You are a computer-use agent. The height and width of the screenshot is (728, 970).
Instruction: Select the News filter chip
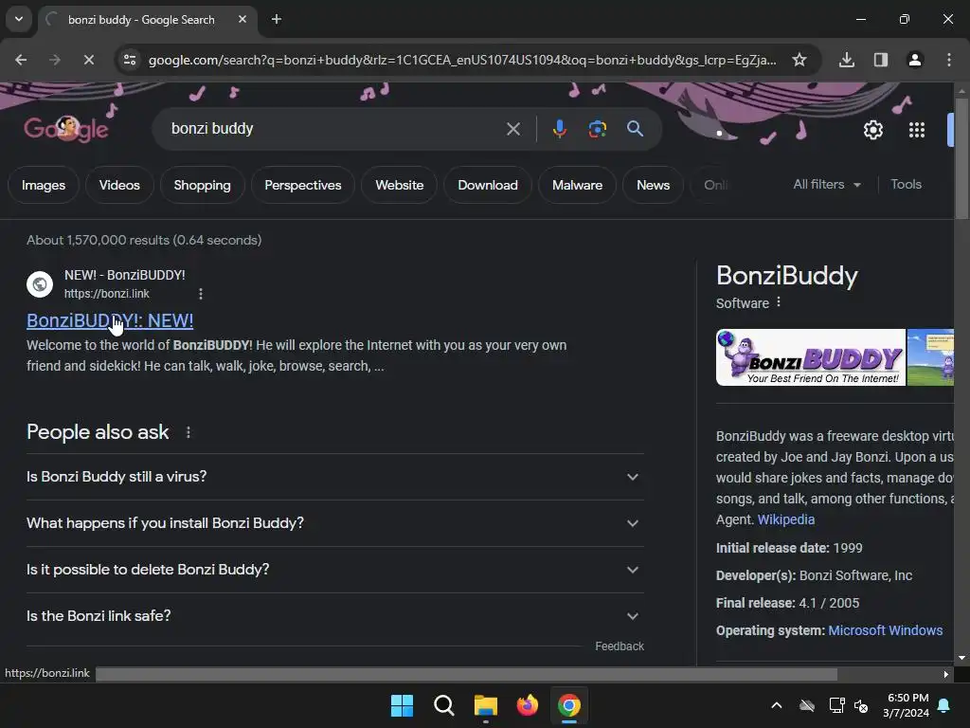tap(654, 185)
